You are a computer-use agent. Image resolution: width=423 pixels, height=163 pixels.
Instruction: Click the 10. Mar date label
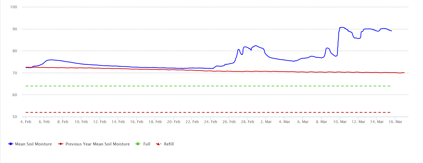coord(340,122)
